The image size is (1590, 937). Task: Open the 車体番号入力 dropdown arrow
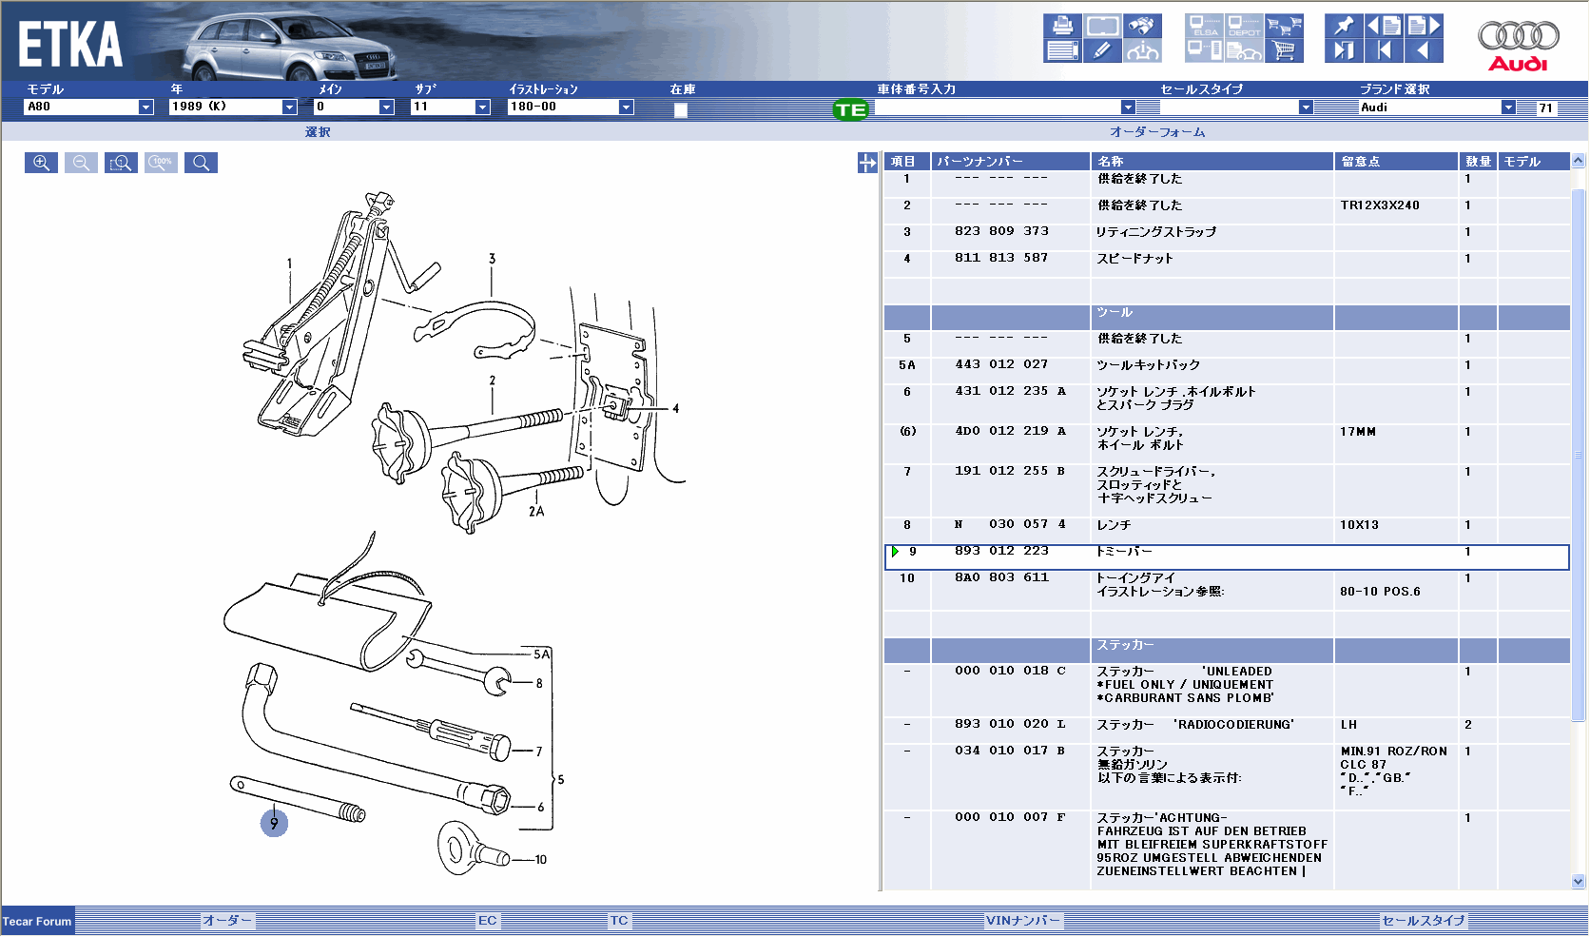1128,107
